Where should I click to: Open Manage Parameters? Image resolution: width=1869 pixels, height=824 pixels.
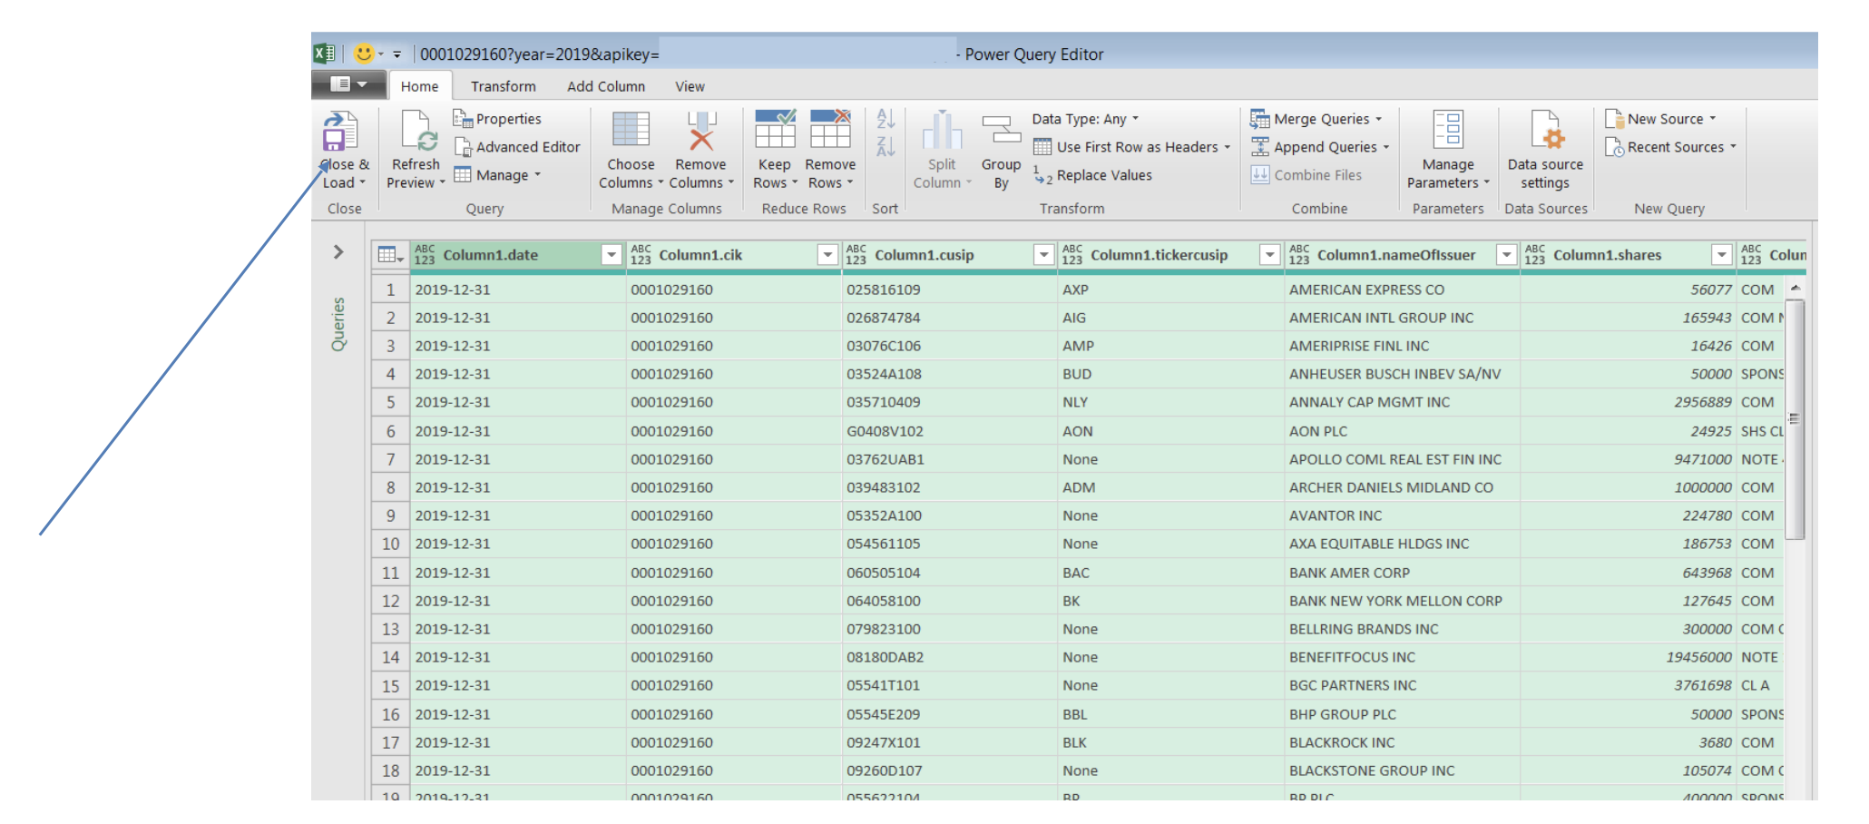(x=1448, y=149)
